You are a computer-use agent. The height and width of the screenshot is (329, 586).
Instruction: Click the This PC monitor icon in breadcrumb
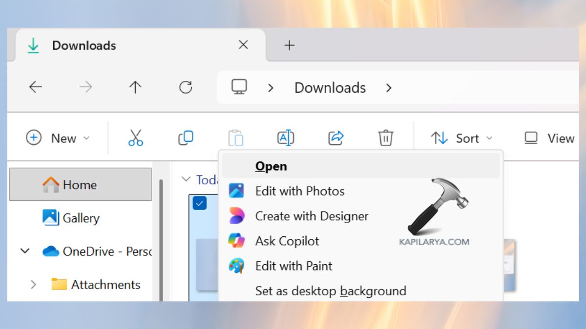tap(239, 87)
